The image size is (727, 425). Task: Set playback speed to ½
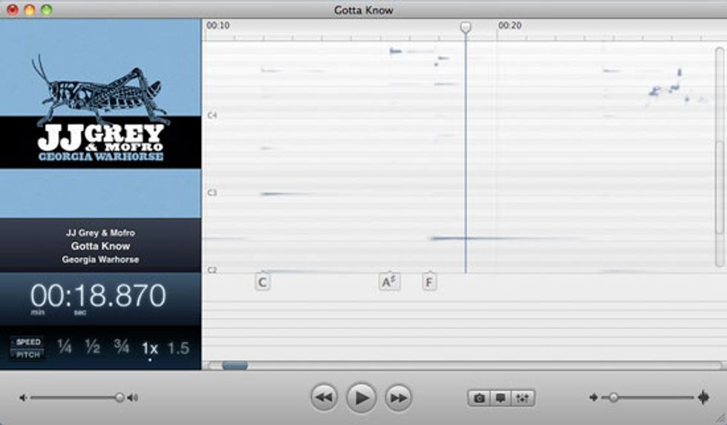(93, 347)
